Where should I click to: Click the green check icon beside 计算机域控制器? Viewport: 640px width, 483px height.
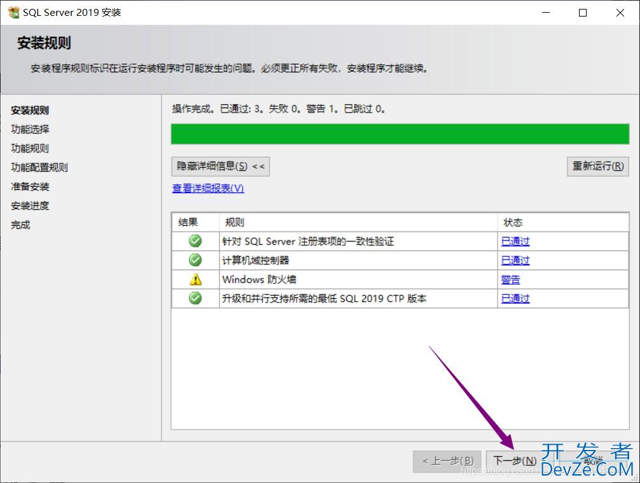195,260
